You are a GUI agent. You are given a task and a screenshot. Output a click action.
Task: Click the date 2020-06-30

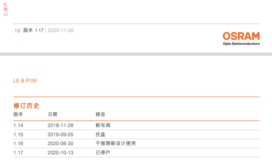(60, 143)
